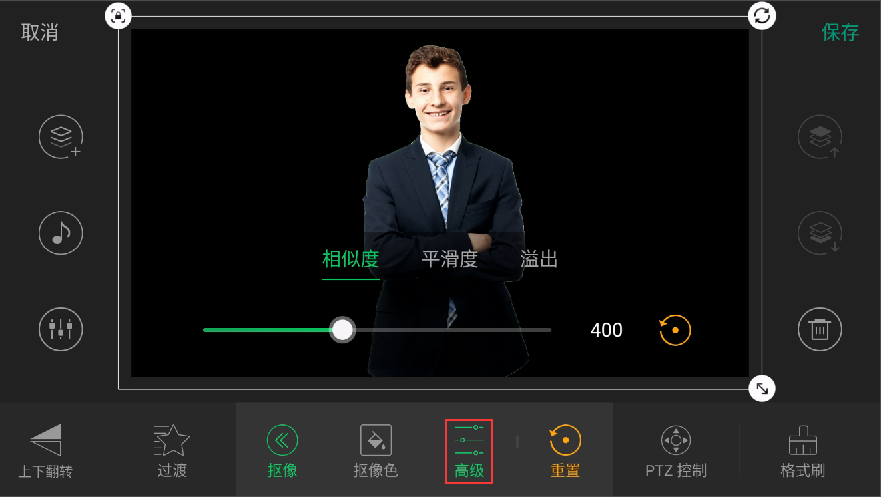This screenshot has height=497, width=881.
Task: Click the similarity slider handle
Action: 342,329
